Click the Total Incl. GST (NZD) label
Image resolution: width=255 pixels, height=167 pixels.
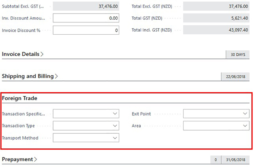(152, 30)
